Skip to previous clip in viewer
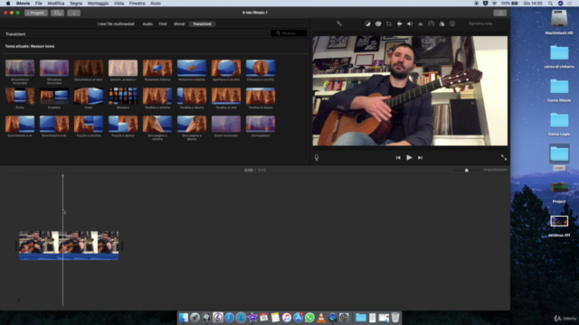Viewport: 579px width, 325px height. (398, 158)
